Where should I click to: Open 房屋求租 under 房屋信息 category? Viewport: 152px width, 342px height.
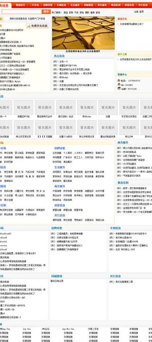78,210
